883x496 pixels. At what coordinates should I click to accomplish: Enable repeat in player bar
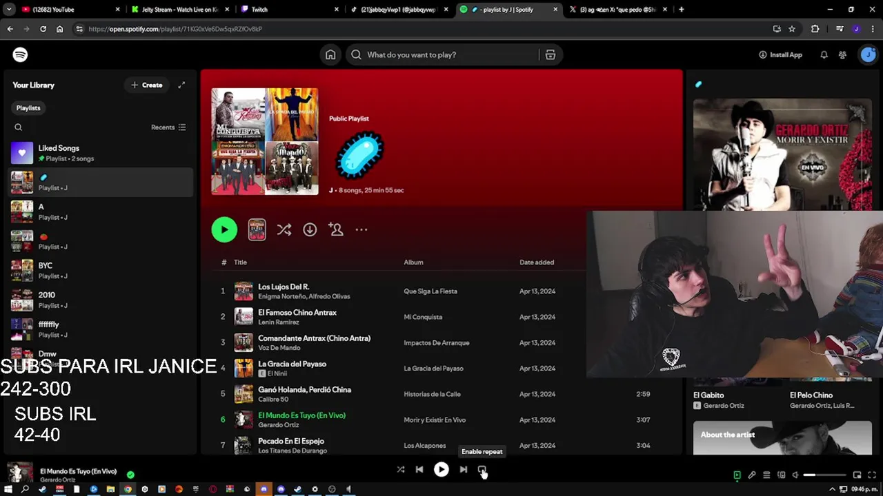[482, 470]
